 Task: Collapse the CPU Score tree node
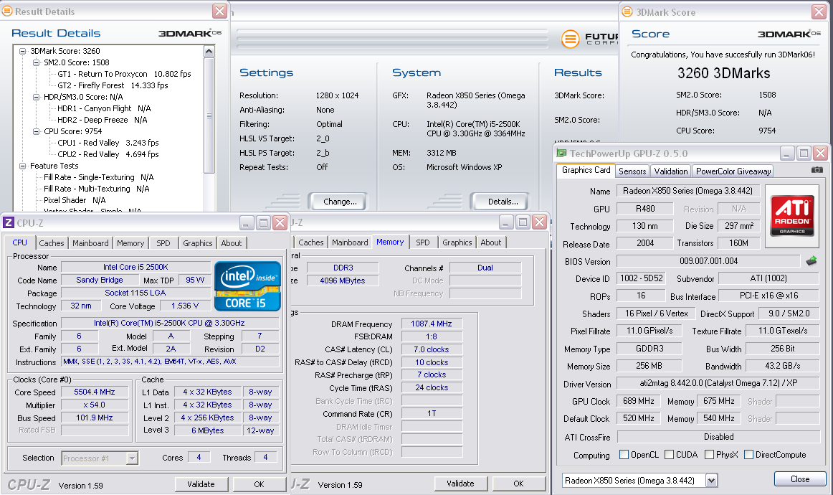(x=36, y=131)
